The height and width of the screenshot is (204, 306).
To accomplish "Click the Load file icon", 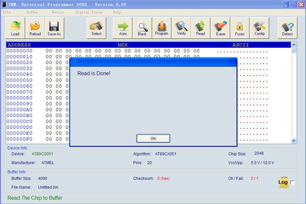I will (x=15, y=27).
